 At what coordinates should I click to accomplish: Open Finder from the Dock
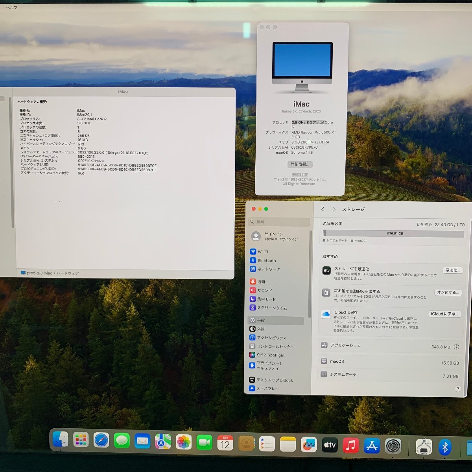tap(60, 440)
